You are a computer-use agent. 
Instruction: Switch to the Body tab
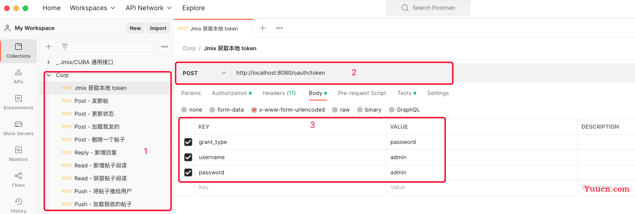[x=318, y=93]
